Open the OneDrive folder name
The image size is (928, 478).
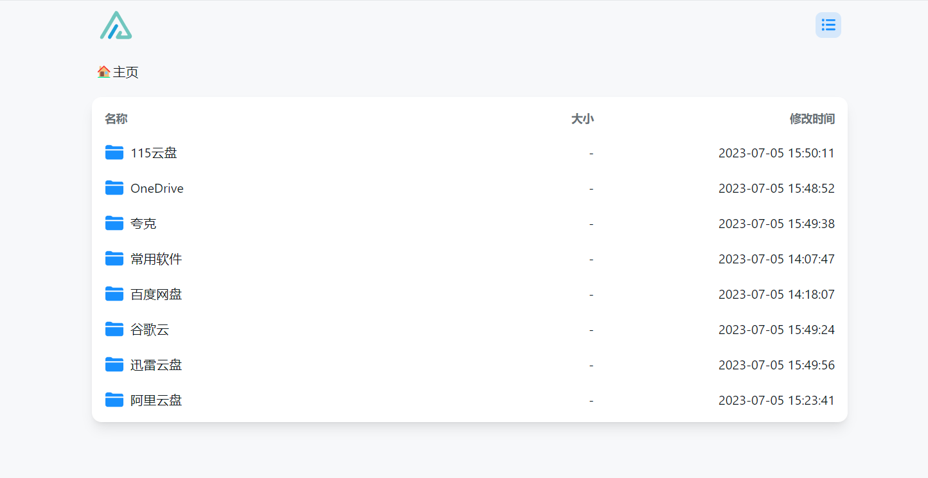coord(157,188)
